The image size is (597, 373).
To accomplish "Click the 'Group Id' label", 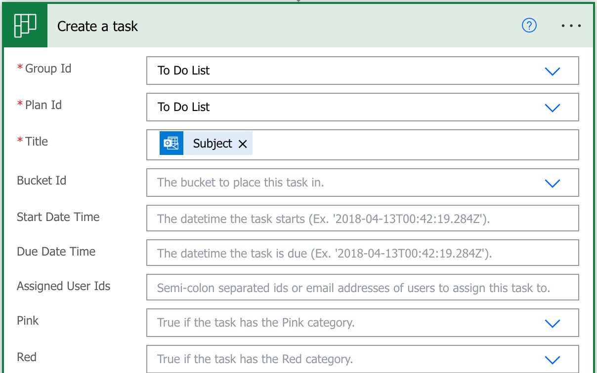I will pyautogui.click(x=48, y=69).
